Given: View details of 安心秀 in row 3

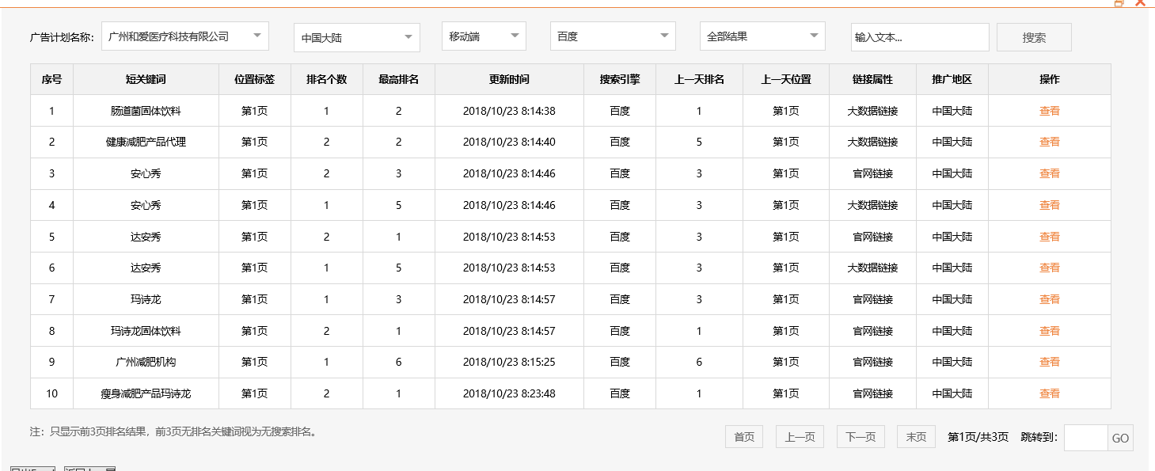Looking at the screenshot, I should tap(1049, 173).
